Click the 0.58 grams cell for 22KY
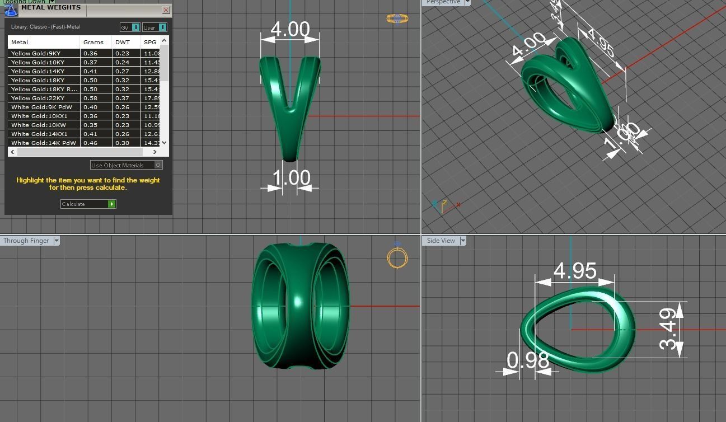This screenshot has width=726, height=422. coord(96,98)
